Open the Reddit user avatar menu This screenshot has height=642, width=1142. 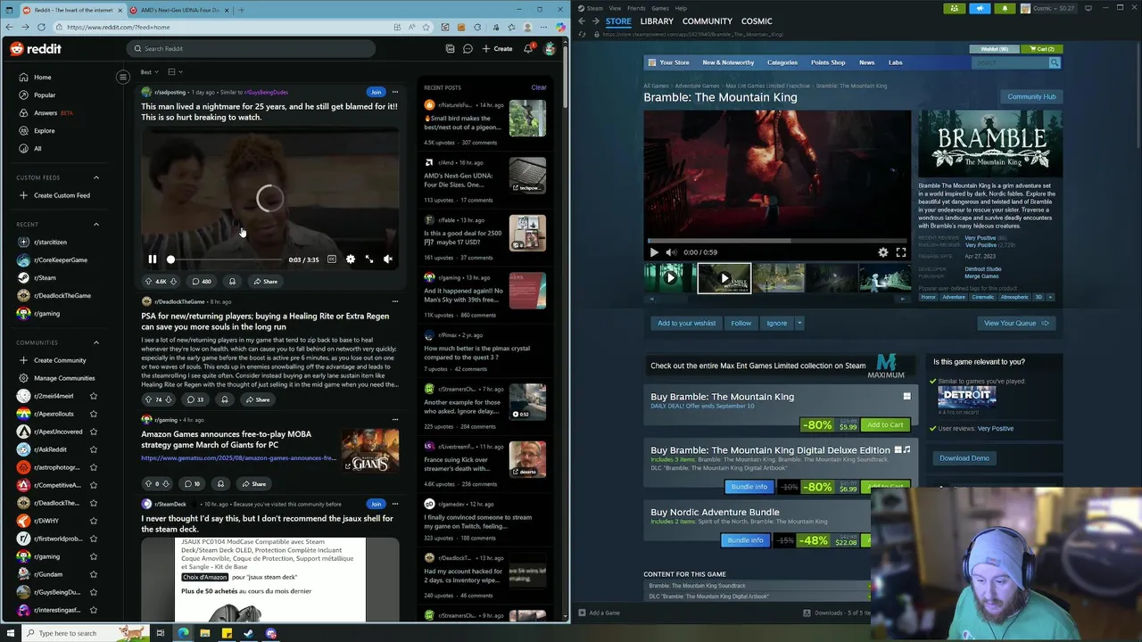(x=550, y=49)
